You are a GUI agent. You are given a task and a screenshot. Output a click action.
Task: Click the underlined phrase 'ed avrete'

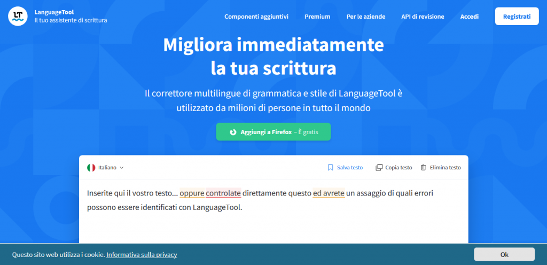tap(329, 193)
